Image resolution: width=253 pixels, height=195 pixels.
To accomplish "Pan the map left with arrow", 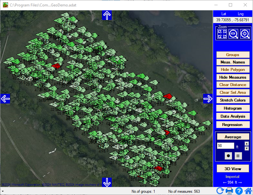I will (5, 99).
